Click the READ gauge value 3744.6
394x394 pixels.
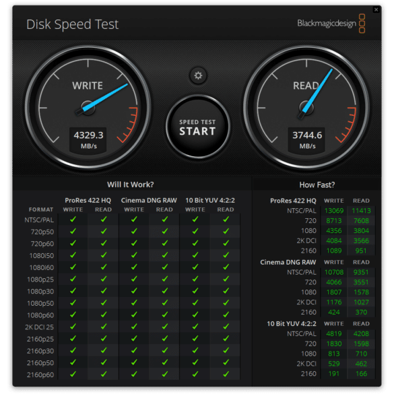click(307, 135)
